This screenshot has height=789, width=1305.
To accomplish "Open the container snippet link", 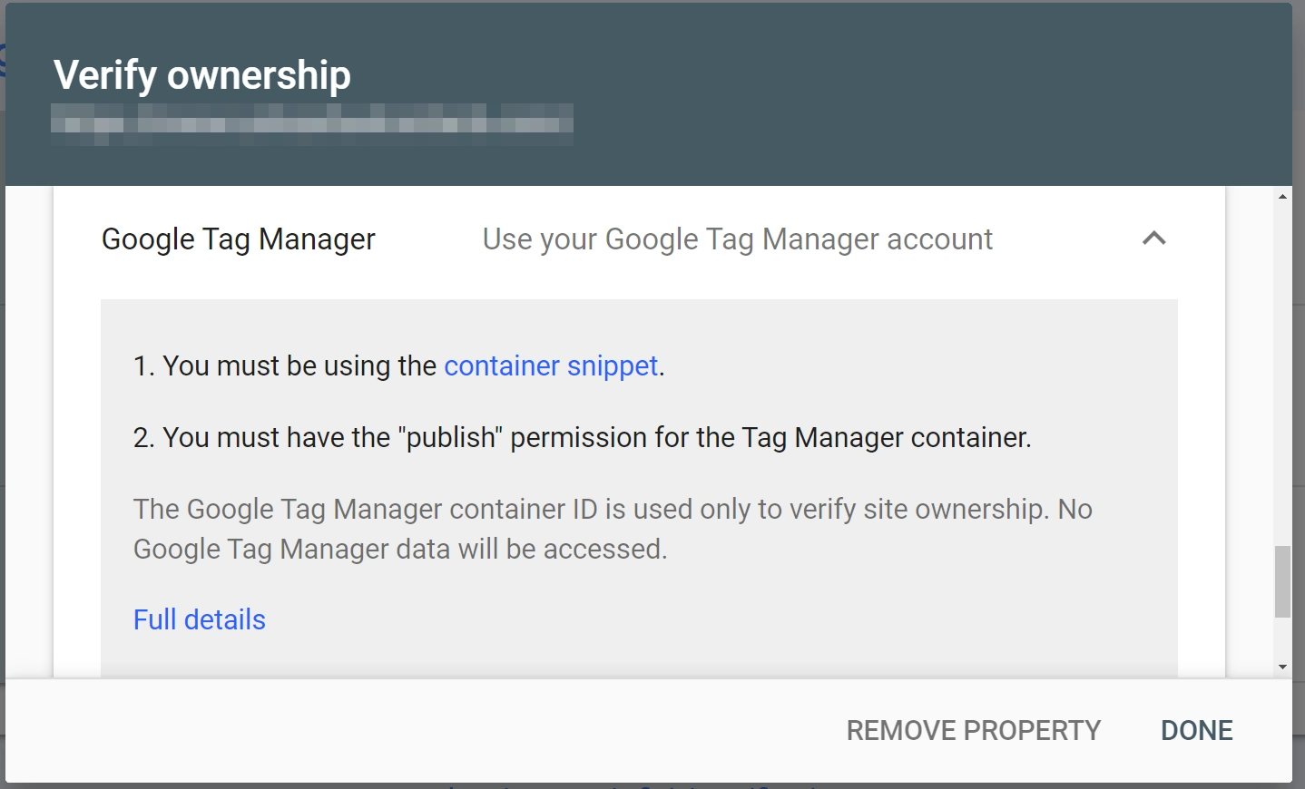I will 551,365.
